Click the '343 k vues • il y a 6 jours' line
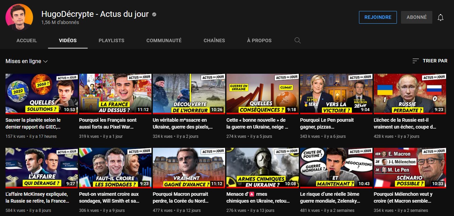The width and height of the screenshot is (454, 216). point(323,136)
